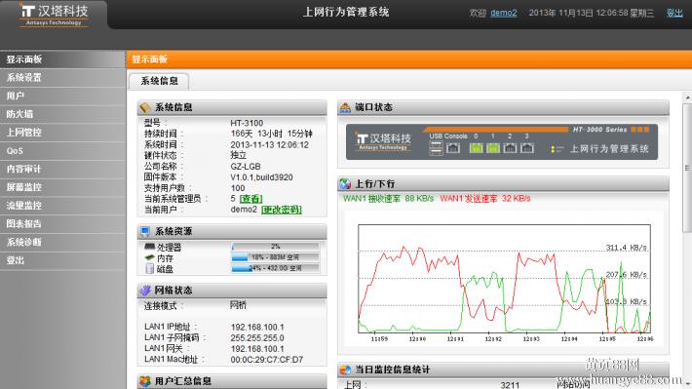Open 内容审计 in sidebar
Screen dimensions: 692x389
coord(62,169)
